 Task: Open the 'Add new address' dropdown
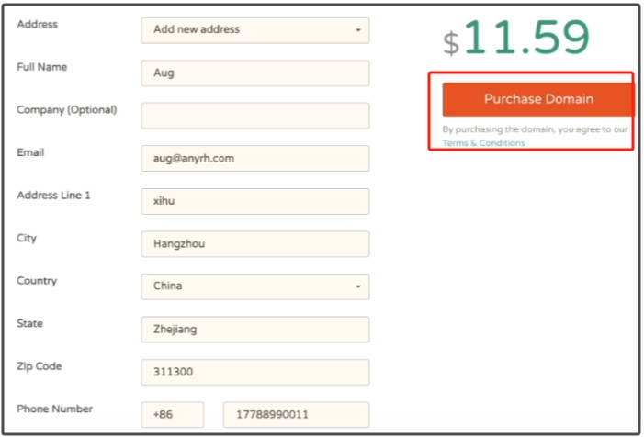(254, 30)
